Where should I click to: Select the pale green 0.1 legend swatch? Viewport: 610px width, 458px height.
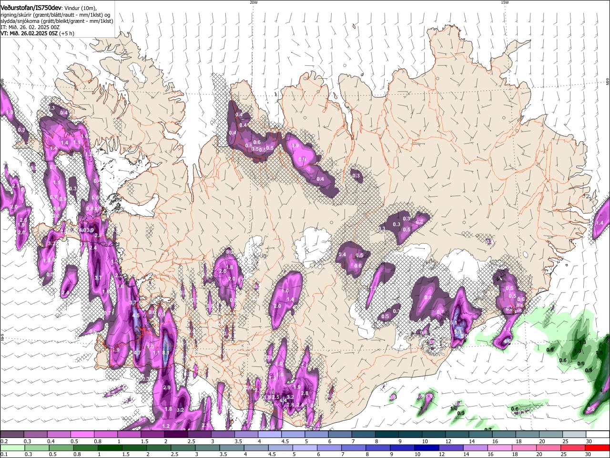pos(12,448)
